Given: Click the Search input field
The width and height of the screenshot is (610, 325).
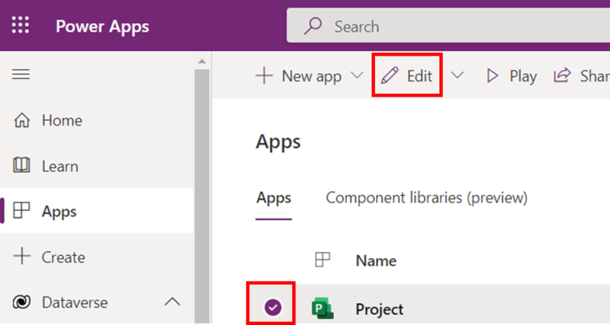Looking at the screenshot, I should (448, 26).
